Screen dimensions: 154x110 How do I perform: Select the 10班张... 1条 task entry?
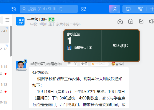coord(80,48)
